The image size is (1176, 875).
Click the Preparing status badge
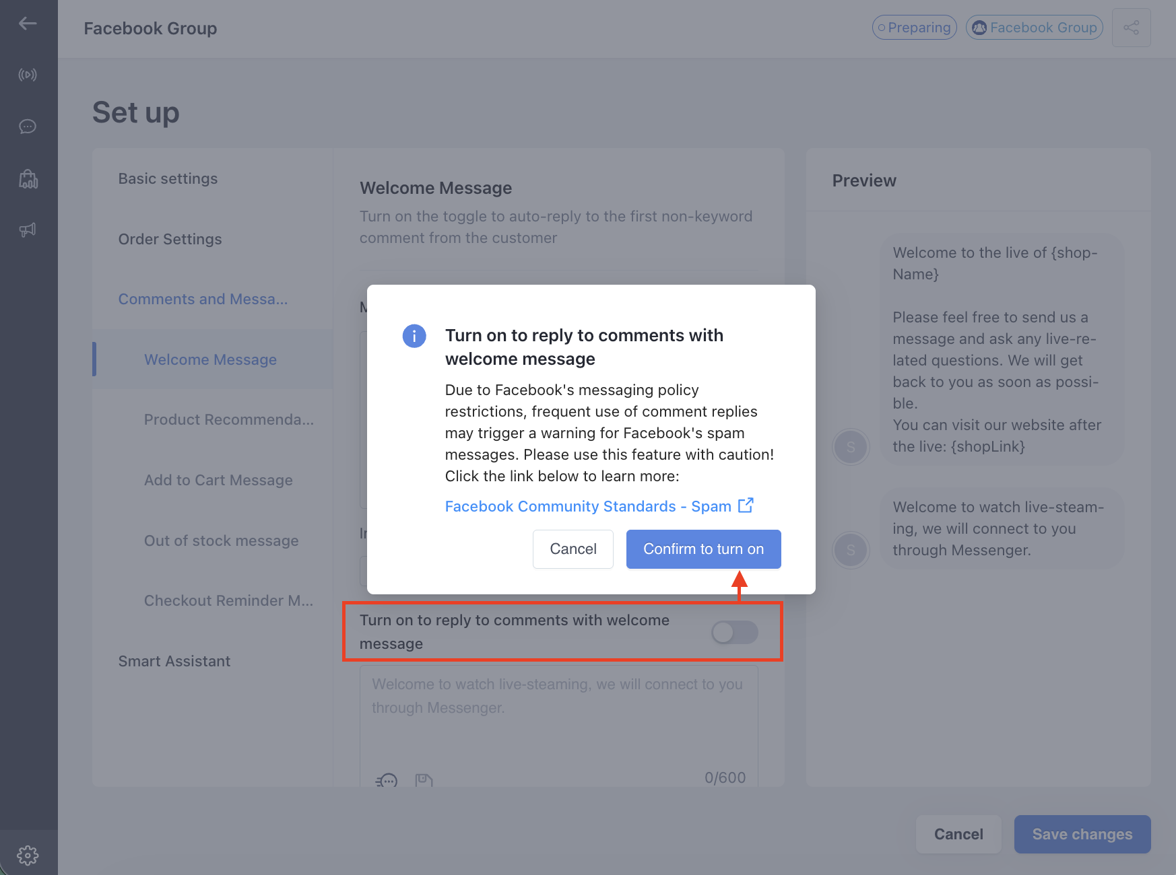pyautogui.click(x=915, y=28)
